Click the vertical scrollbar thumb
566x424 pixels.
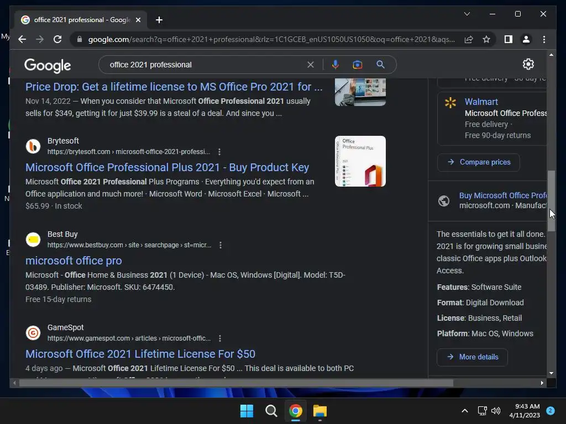(551, 201)
